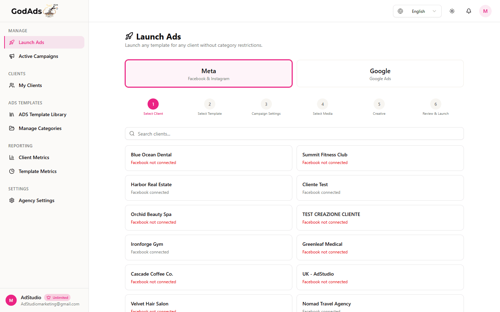Select the Meta Facebook & Instagram card
The height and width of the screenshot is (312, 500).
208,73
